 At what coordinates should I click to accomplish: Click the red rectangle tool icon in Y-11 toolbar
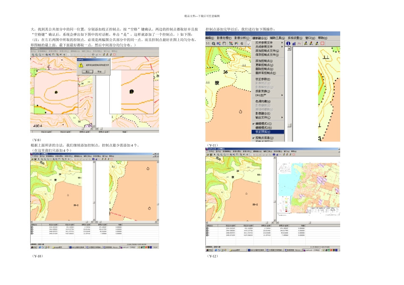(322, 43)
